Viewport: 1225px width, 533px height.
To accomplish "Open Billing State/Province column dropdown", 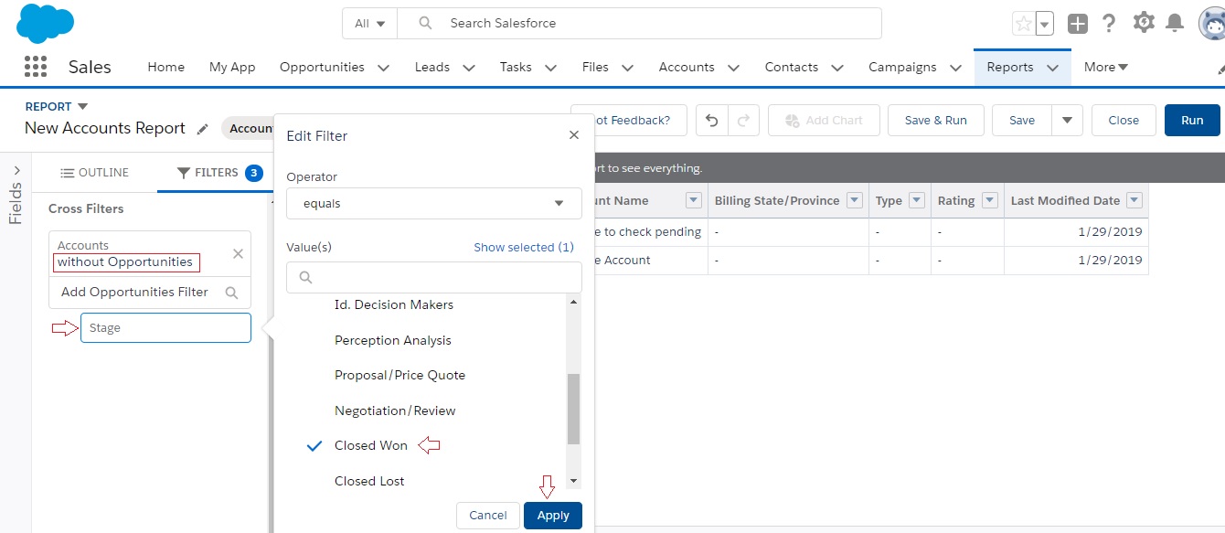I will point(855,200).
